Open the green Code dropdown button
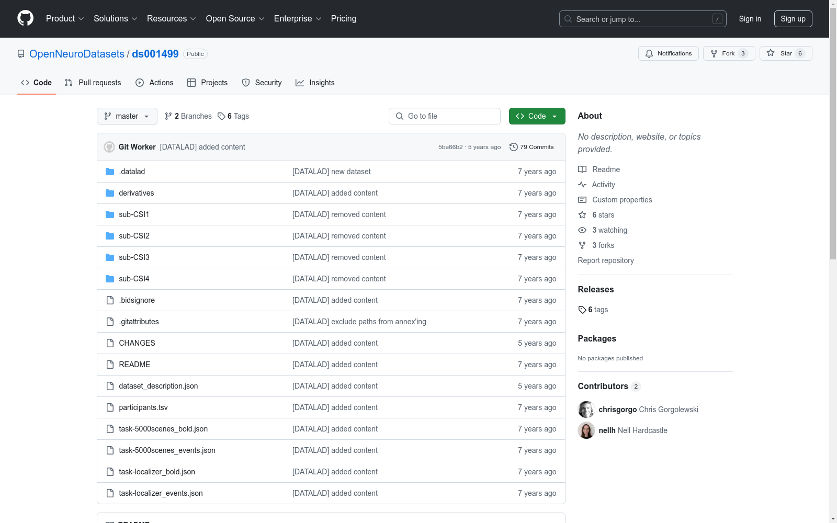The height and width of the screenshot is (523, 837). [x=537, y=116]
